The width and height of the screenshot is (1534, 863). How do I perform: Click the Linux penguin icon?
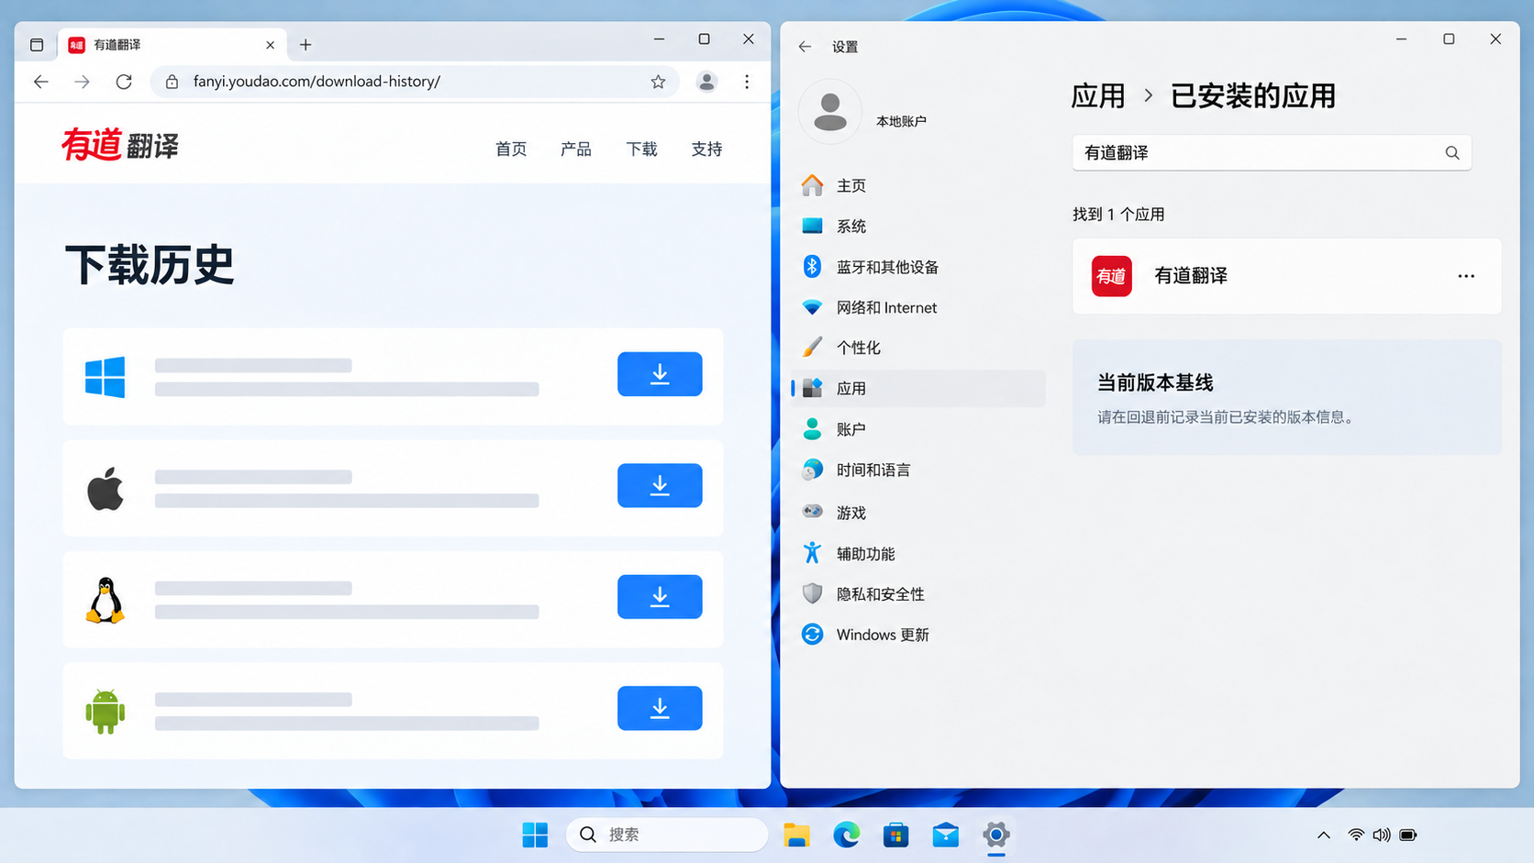(105, 601)
